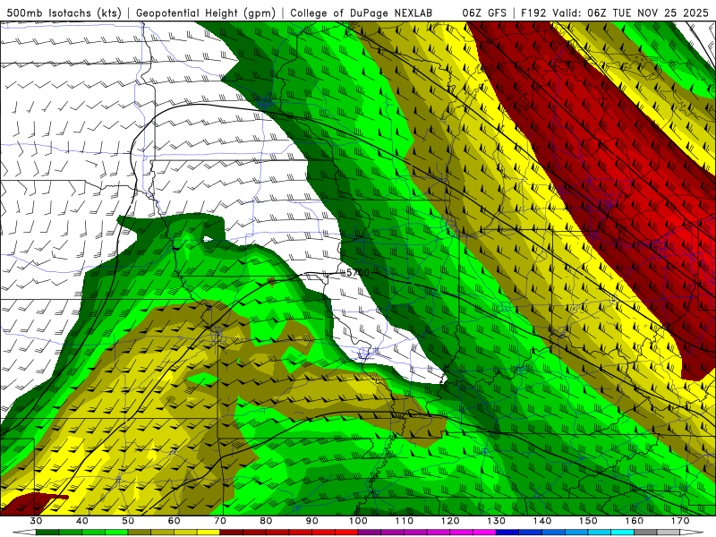The height and width of the screenshot is (537, 716).
Task: Click the '170' value on the color scale
Action: (680, 521)
